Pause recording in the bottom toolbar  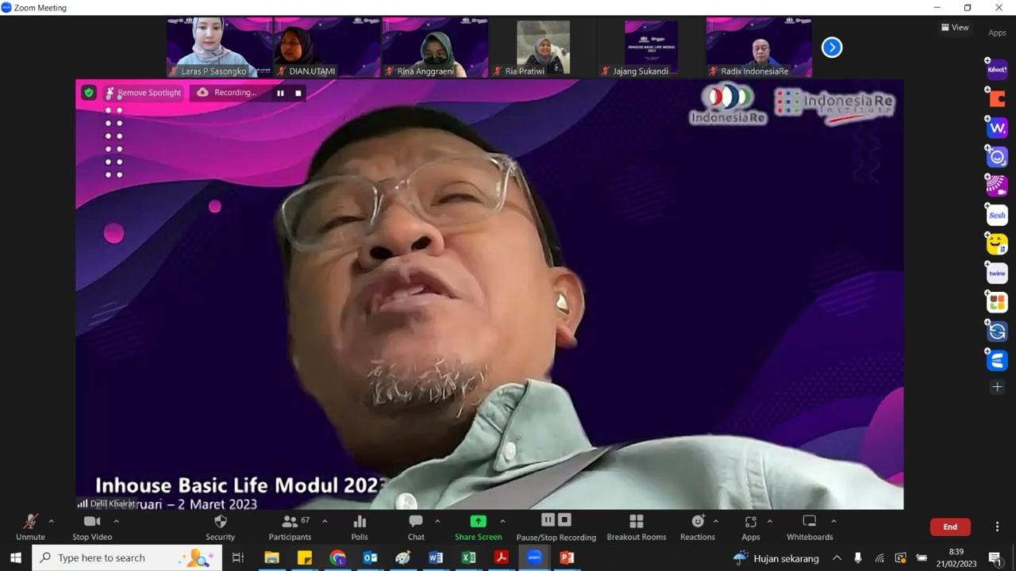548,519
